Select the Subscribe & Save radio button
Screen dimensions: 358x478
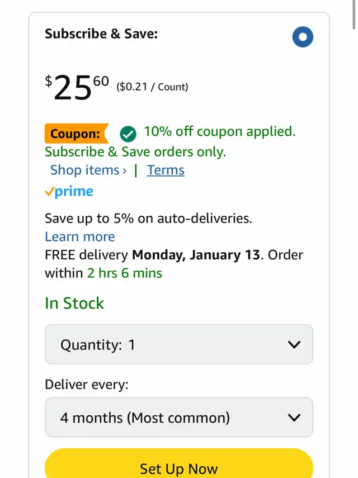coord(303,37)
